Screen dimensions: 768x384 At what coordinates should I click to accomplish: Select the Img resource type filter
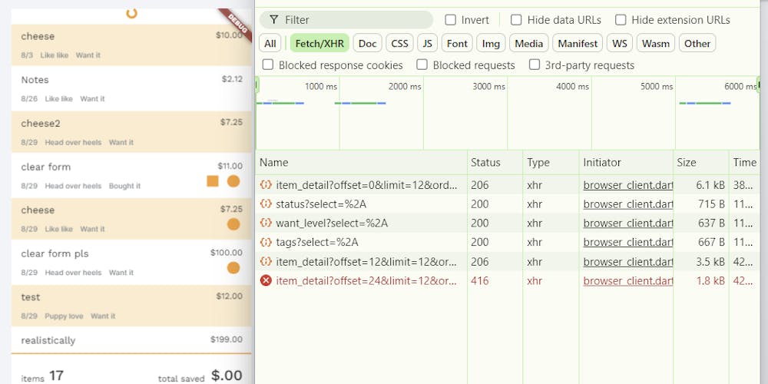491,44
